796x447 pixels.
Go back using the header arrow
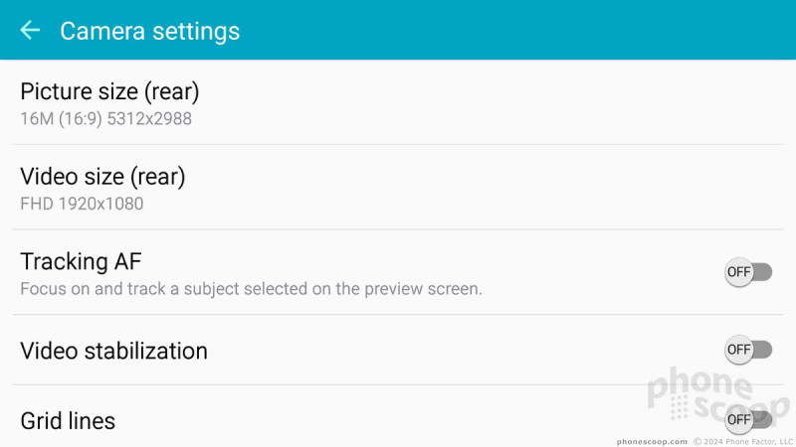click(x=30, y=31)
